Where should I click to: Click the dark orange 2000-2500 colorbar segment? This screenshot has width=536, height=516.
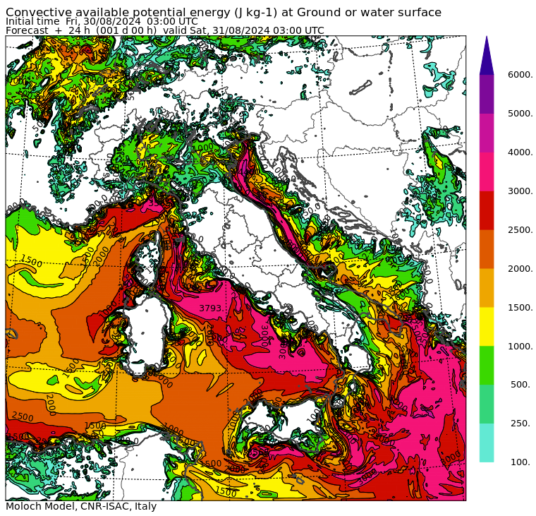coord(487,248)
